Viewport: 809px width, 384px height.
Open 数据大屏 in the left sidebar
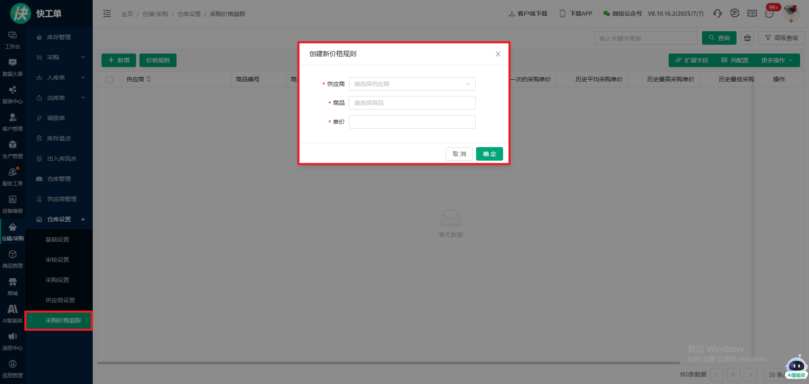[x=13, y=67]
